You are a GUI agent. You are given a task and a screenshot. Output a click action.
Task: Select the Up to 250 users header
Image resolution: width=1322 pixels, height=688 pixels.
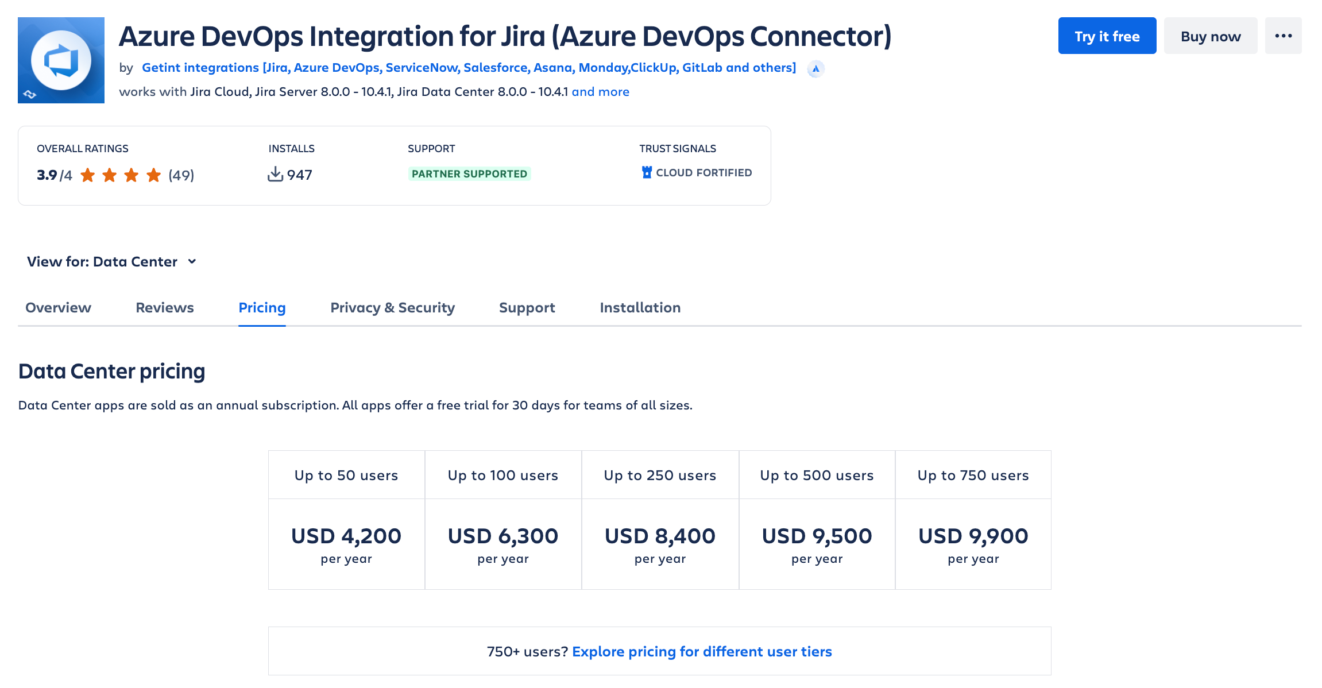coord(660,476)
